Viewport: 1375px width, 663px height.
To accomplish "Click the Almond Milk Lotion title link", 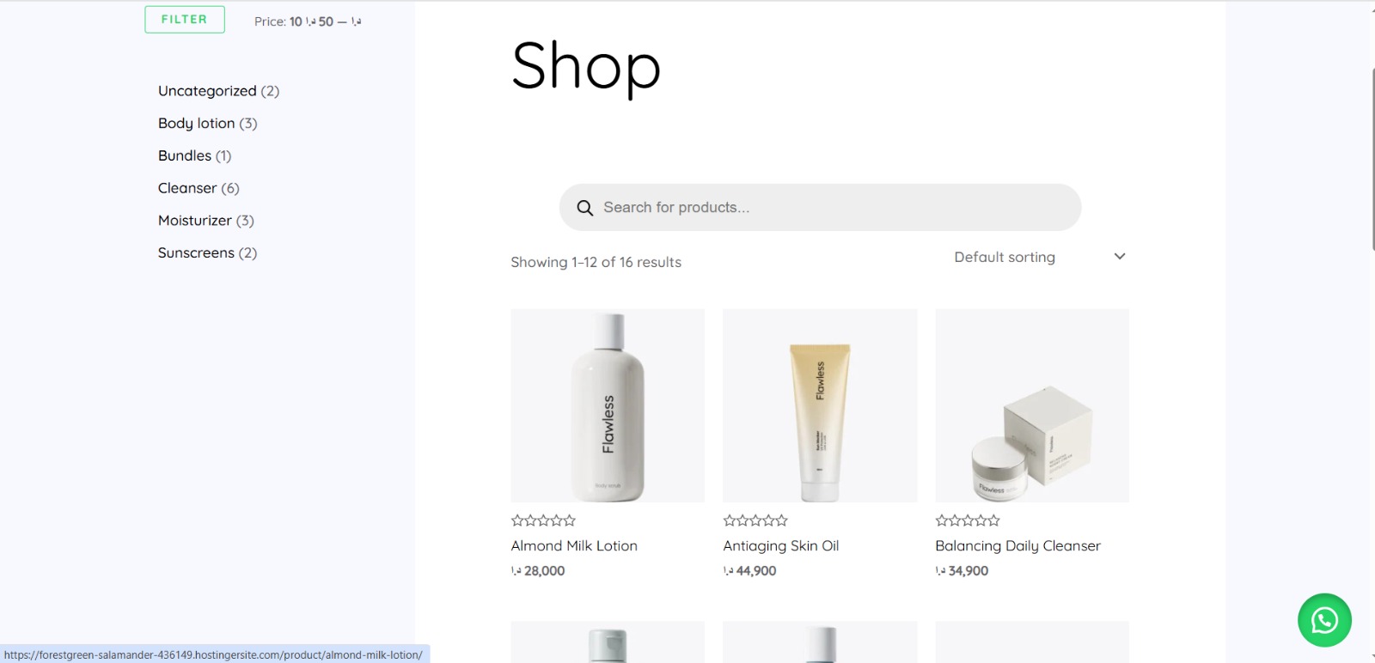I will [x=574, y=546].
